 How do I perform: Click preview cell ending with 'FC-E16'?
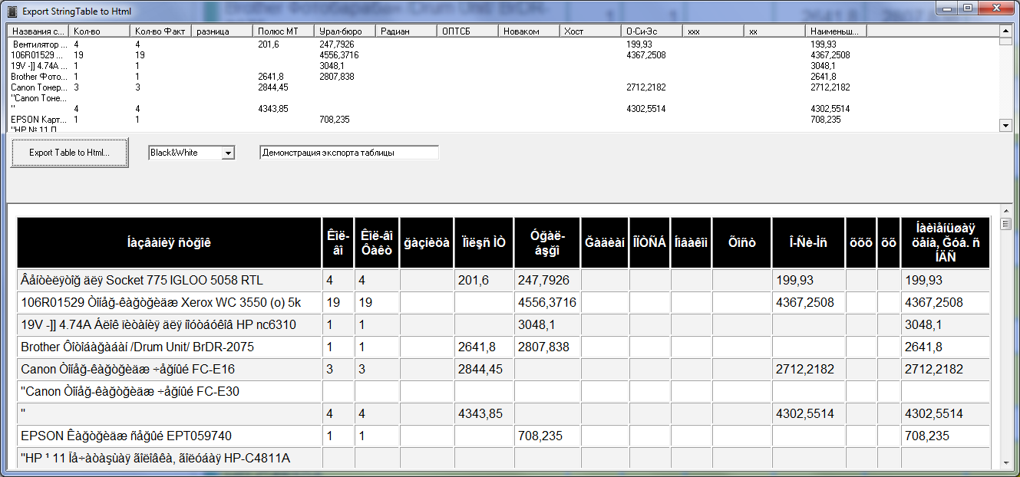coord(169,369)
